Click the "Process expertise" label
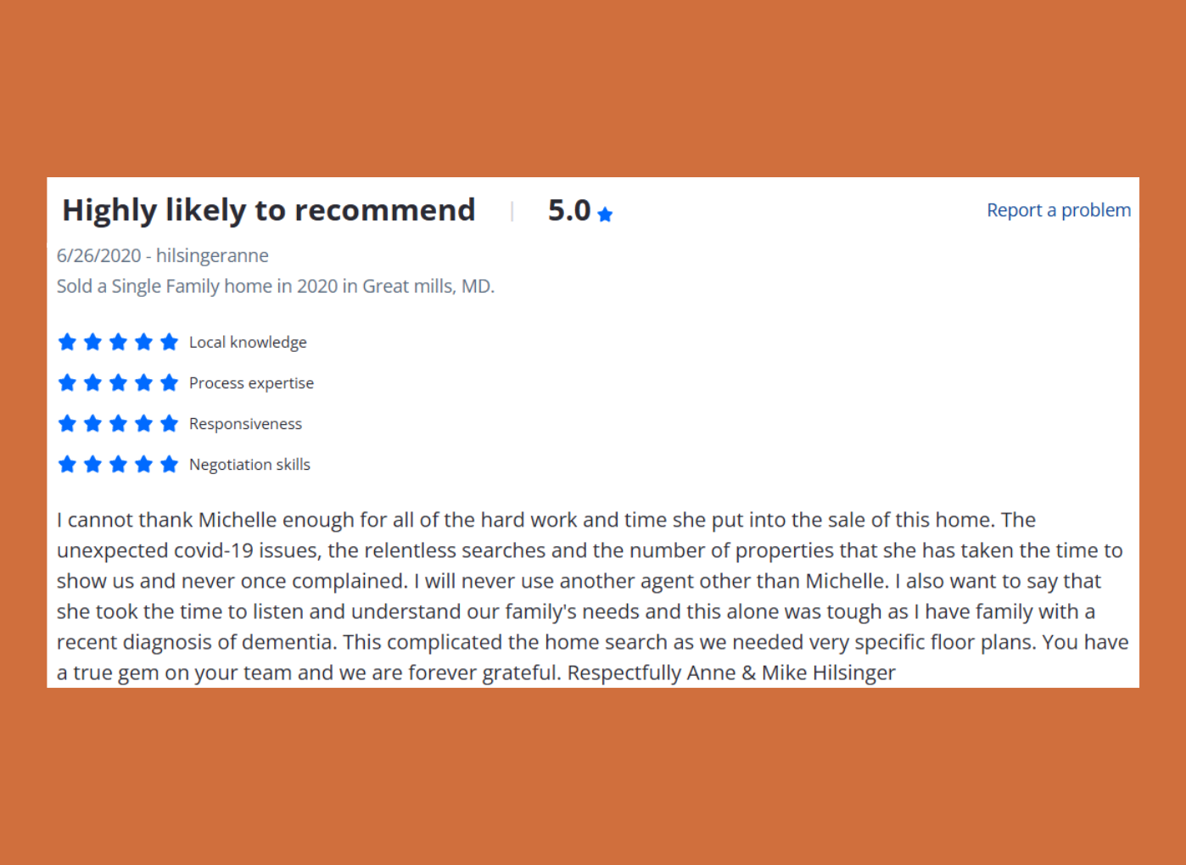The image size is (1186, 865). tap(251, 383)
